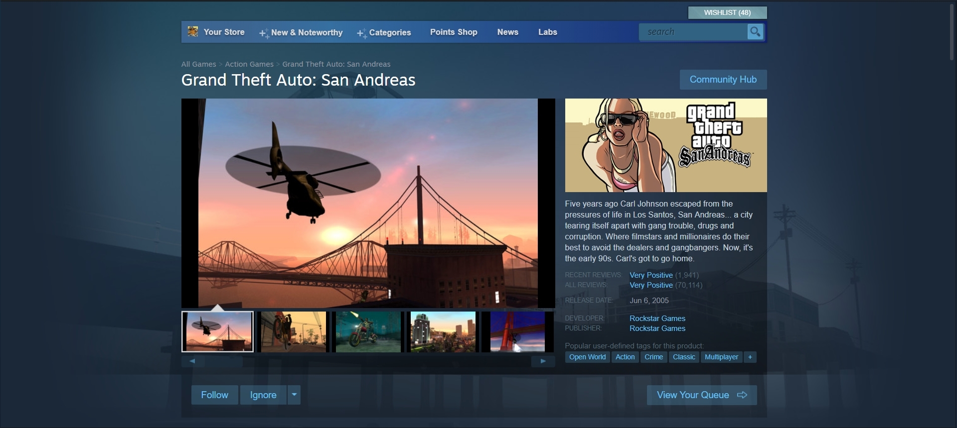
Task: Expand the New & Noteworthy menu
Action: tap(301, 32)
